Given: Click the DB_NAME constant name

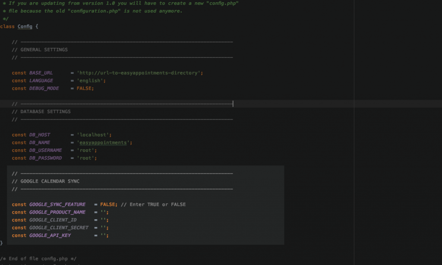Looking at the screenshot, I should click(40, 143).
